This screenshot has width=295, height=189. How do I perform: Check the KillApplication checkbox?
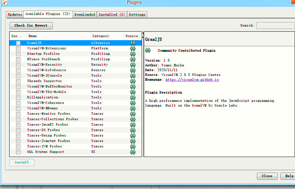click(x=18, y=98)
